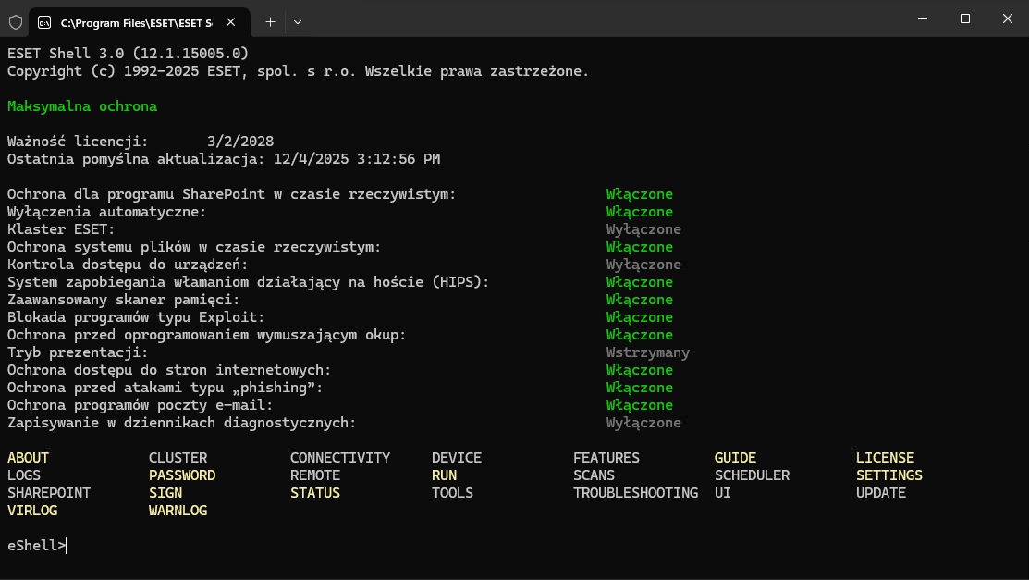Expand the new tab profile dropdown chevron
Screen dimensions: 1029x580
[x=297, y=20]
